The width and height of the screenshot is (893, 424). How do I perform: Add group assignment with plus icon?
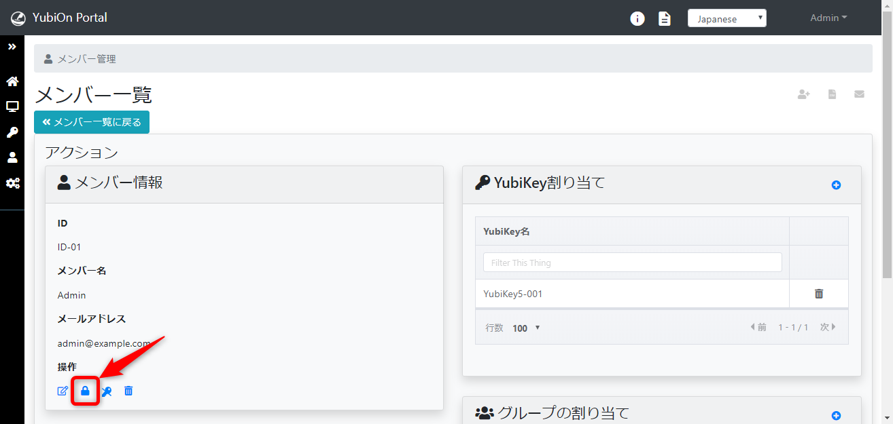[836, 415]
